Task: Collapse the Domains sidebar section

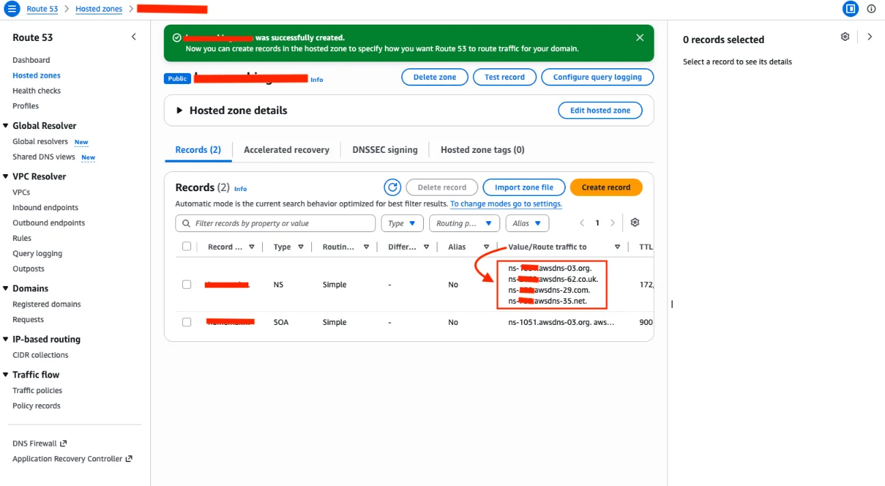Action: pyautogui.click(x=5, y=288)
